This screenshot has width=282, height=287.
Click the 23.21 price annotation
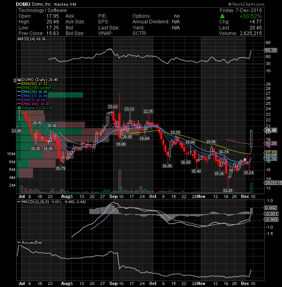[129, 109]
